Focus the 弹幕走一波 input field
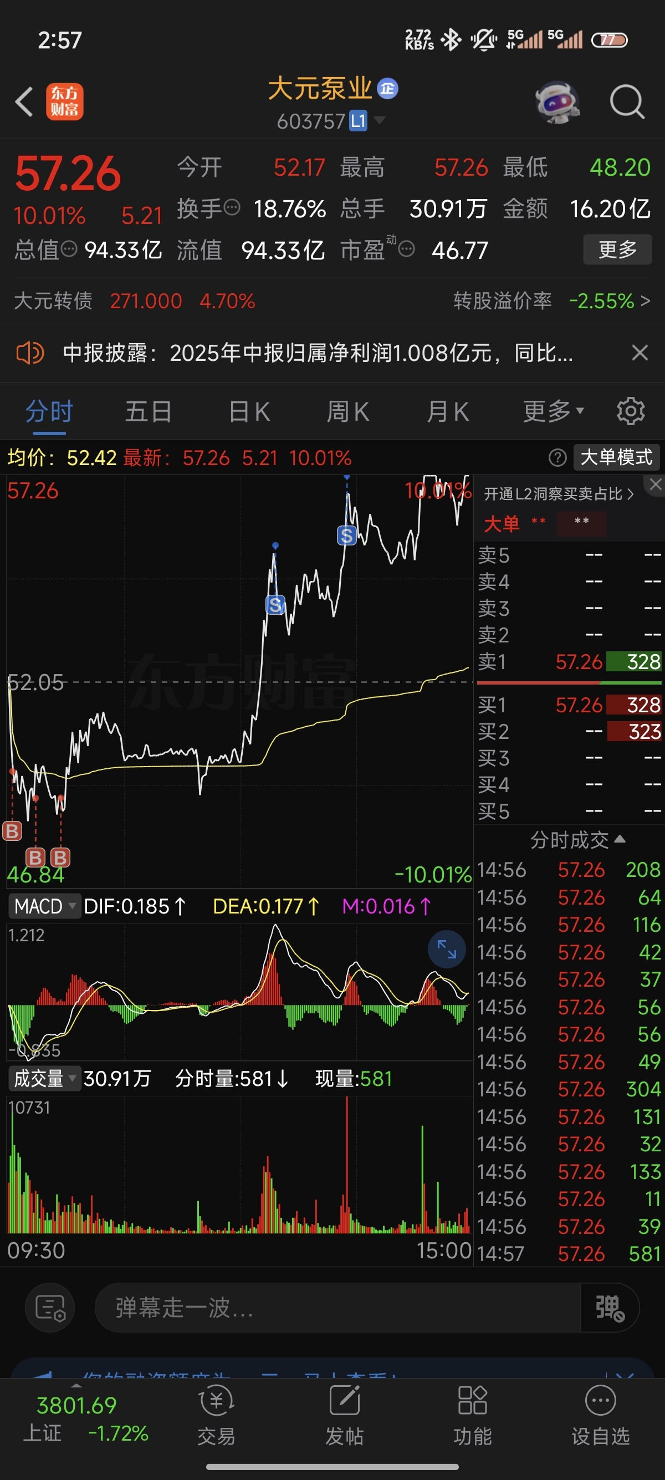 337,1308
